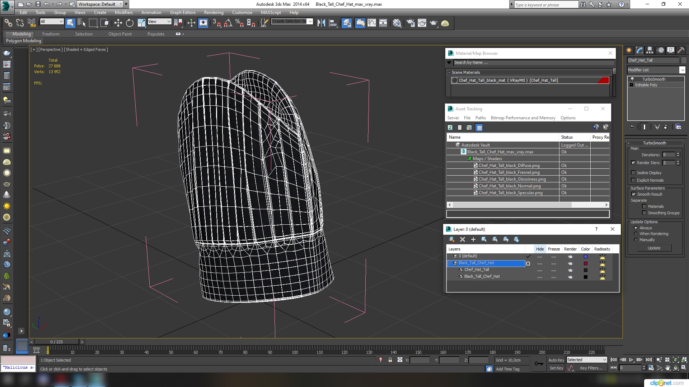Open the Utilities command panel tab
689x387 pixels.
[x=681, y=50]
